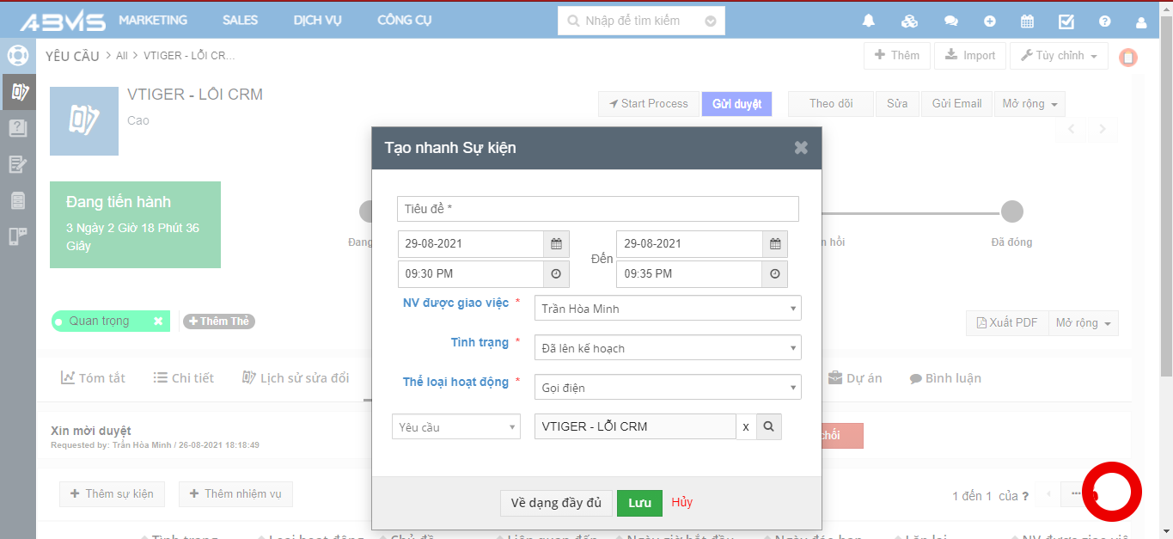
Task: Open the SALES menu
Action: (x=240, y=20)
